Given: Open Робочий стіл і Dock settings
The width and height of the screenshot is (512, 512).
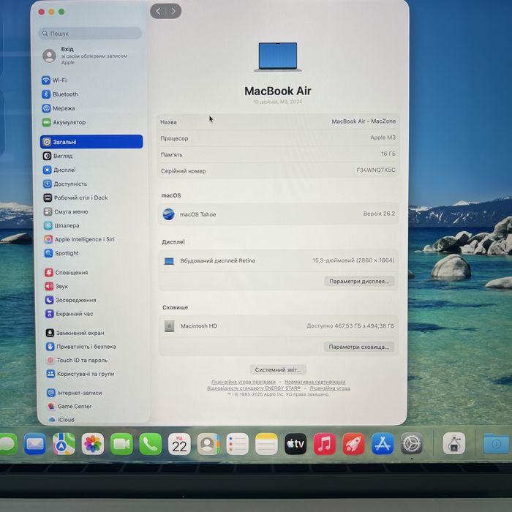Looking at the screenshot, I should click(76, 197).
